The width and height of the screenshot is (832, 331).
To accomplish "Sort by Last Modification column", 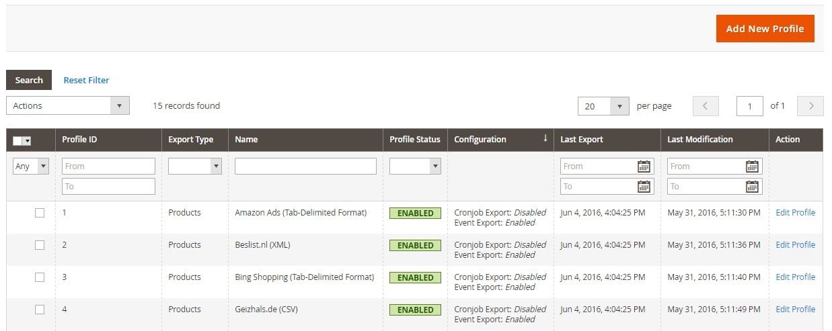I will click(700, 140).
